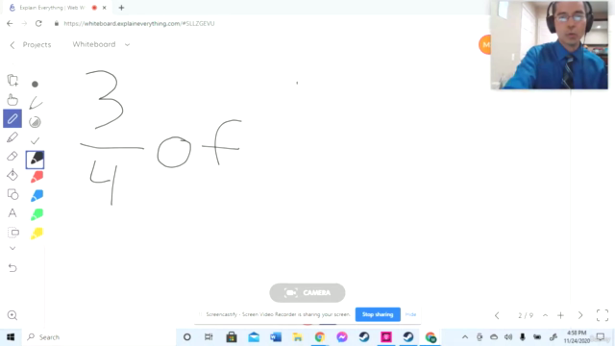Pick the blue pen color
The width and height of the screenshot is (615, 346).
point(37,196)
